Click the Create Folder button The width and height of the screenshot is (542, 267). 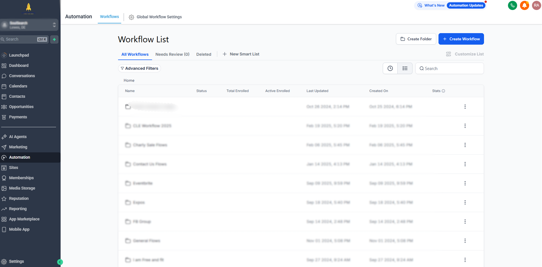point(416,39)
